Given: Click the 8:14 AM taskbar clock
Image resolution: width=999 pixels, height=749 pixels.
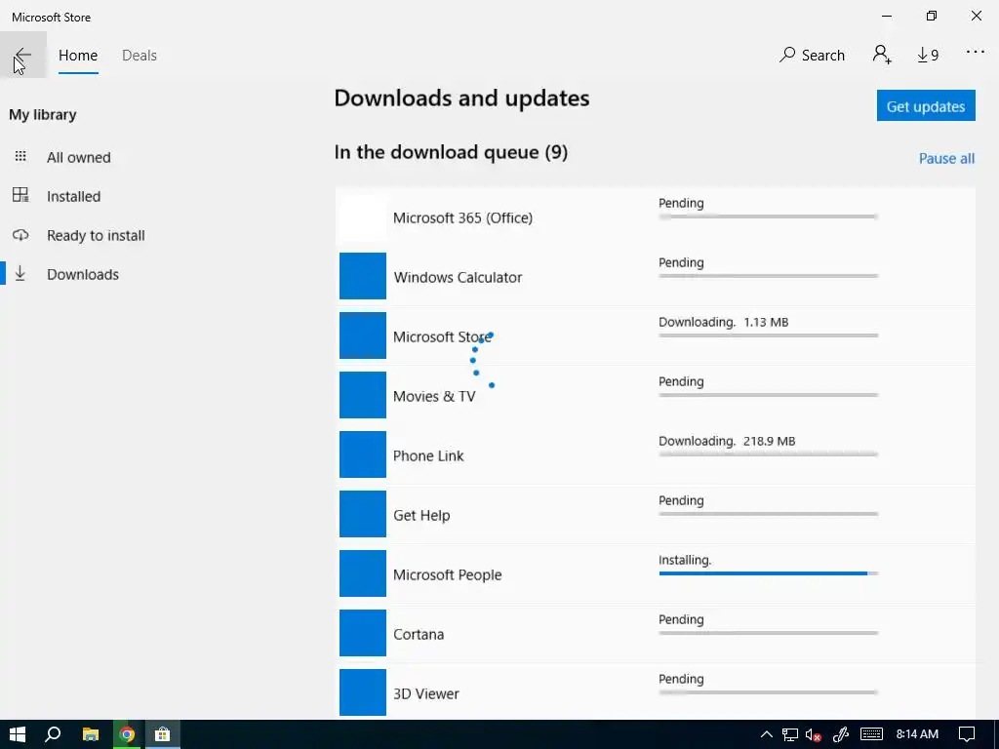Looking at the screenshot, I should coord(917,734).
